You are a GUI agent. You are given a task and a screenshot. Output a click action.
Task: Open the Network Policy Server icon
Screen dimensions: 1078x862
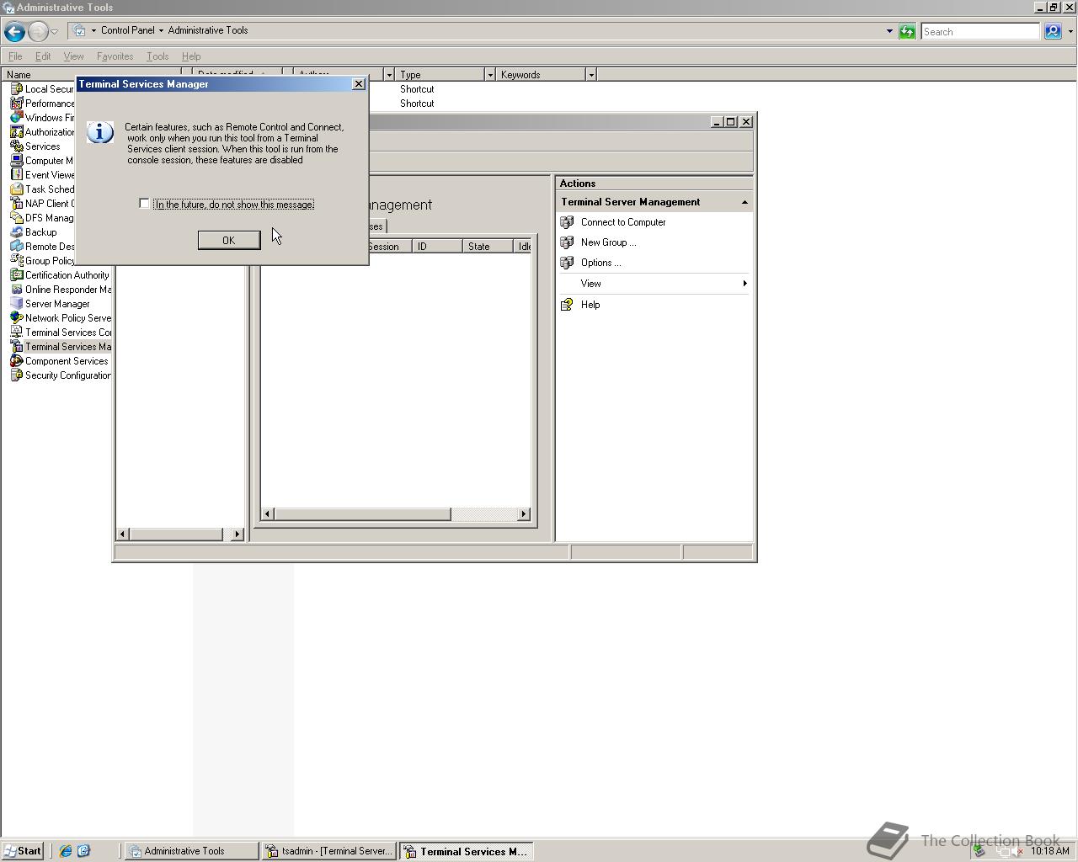tap(16, 318)
